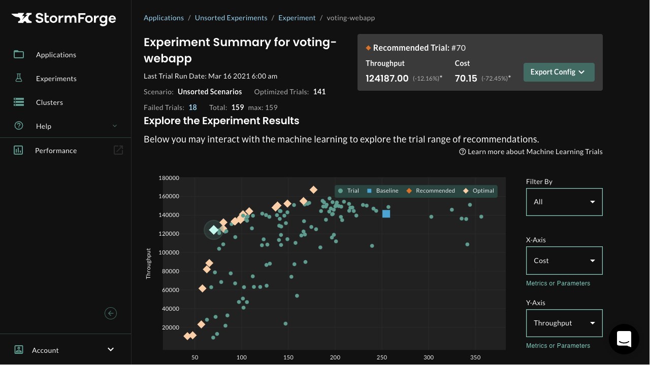The image size is (650, 365).
Task: Go to Unsorted Experiments breadcrumb
Action: pyautogui.click(x=231, y=18)
